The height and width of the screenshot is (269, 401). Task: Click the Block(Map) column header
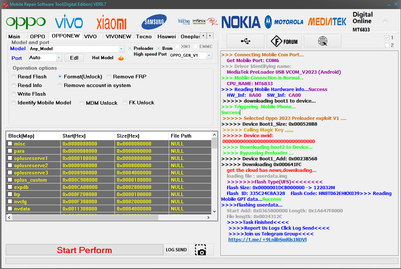[x=33, y=136]
